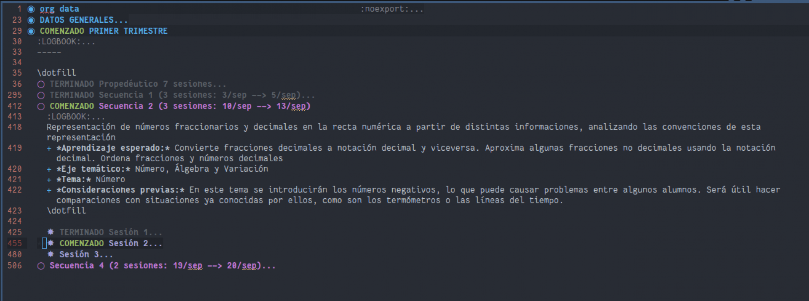Click the bullet icon beside 'DATOS GENERALES'
The image size is (809, 301).
click(x=31, y=20)
